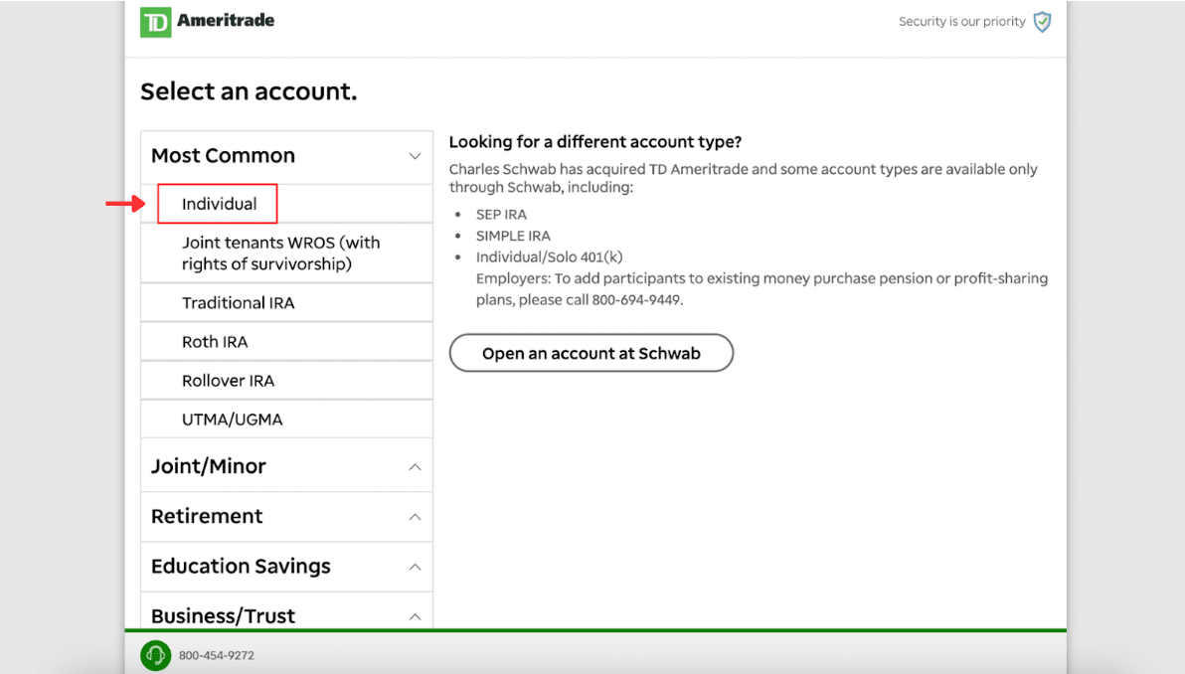This screenshot has width=1185, height=674.
Task: Select the UTMA/UGMA account option
Action: [x=232, y=420]
